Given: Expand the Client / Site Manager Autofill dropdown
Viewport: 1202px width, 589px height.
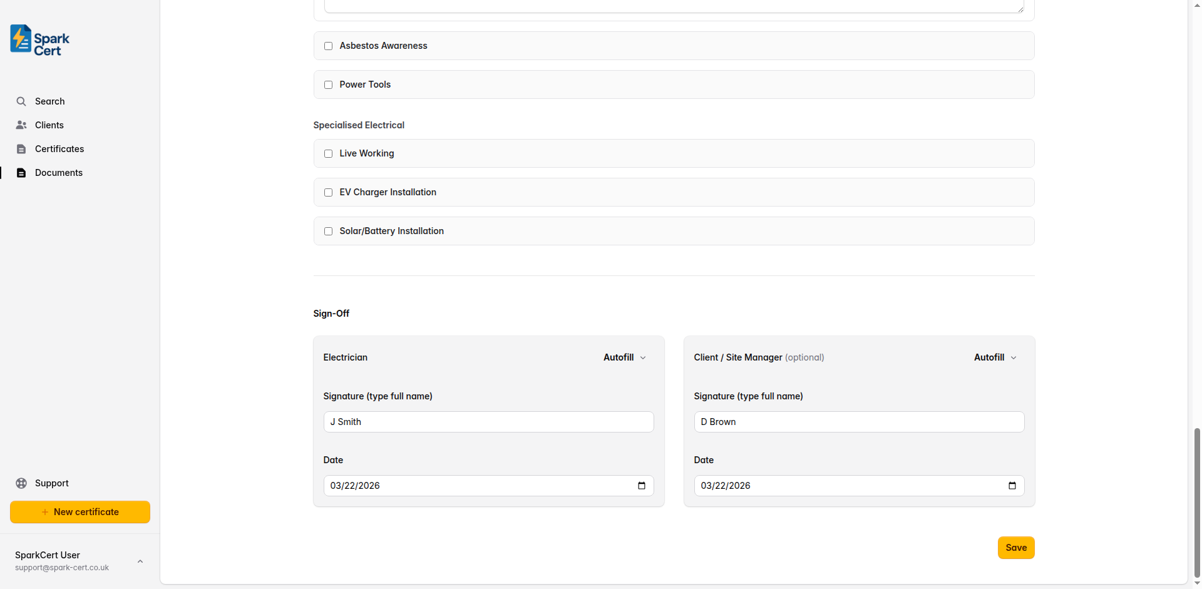Looking at the screenshot, I should pyautogui.click(x=994, y=357).
